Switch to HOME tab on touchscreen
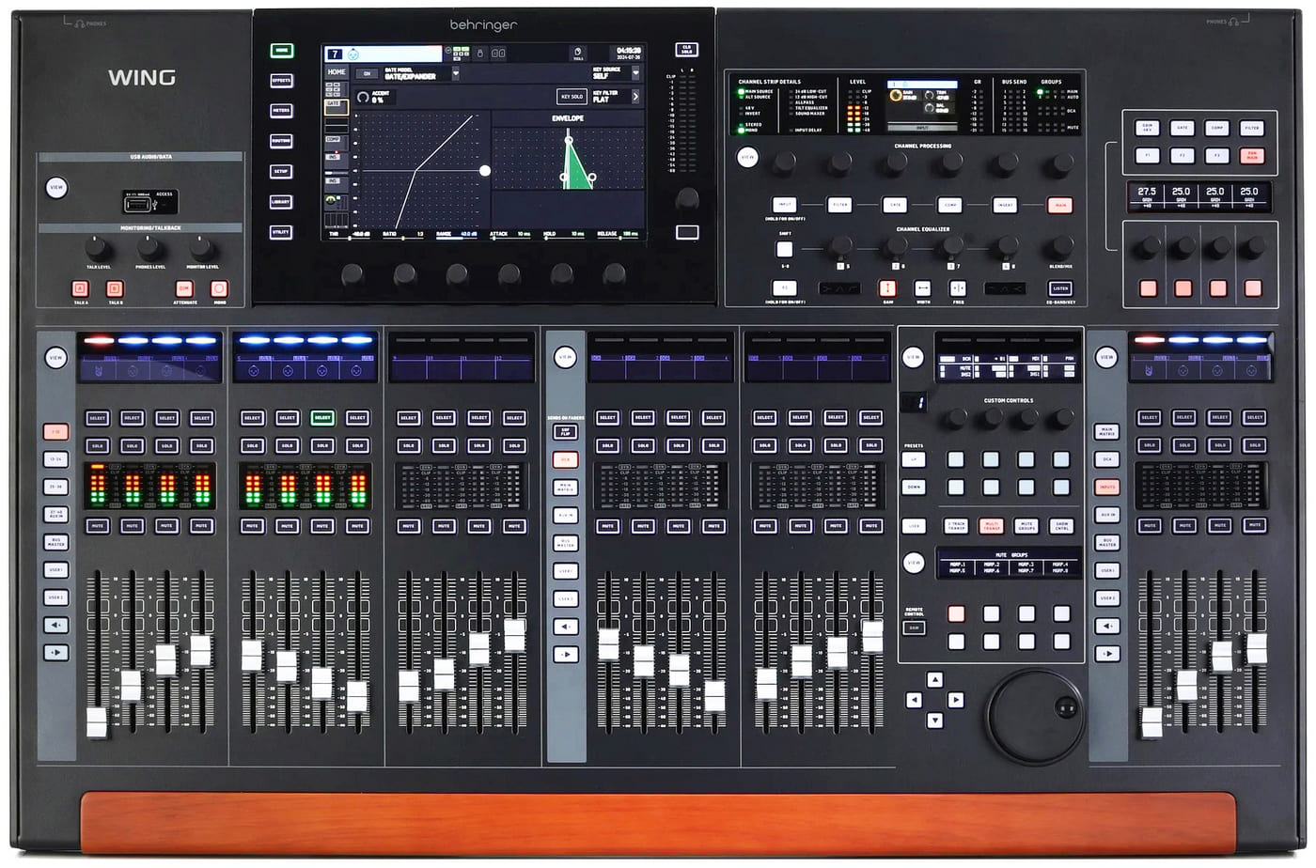 [337, 72]
